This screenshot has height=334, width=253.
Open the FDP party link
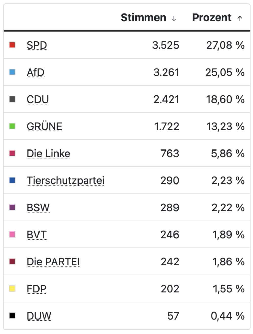[x=36, y=289]
